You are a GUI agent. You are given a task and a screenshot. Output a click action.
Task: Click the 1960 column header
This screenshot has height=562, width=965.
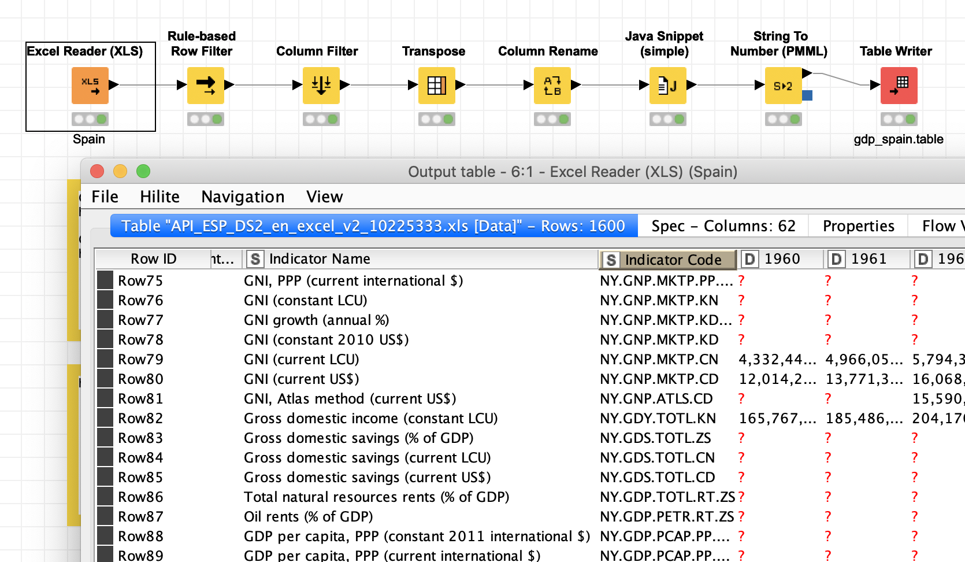[781, 259]
